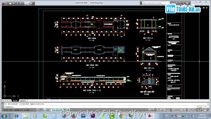Screen dimensions: 211x119
Task: Toggle Ortho mode in status bar
Action: point(45,110)
